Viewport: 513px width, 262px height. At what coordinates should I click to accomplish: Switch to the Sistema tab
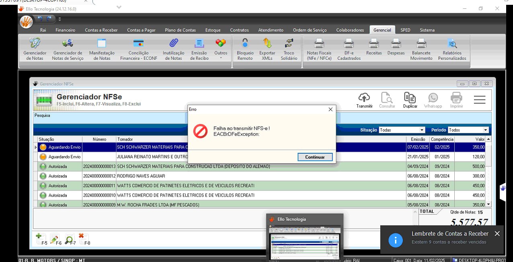[x=427, y=30]
